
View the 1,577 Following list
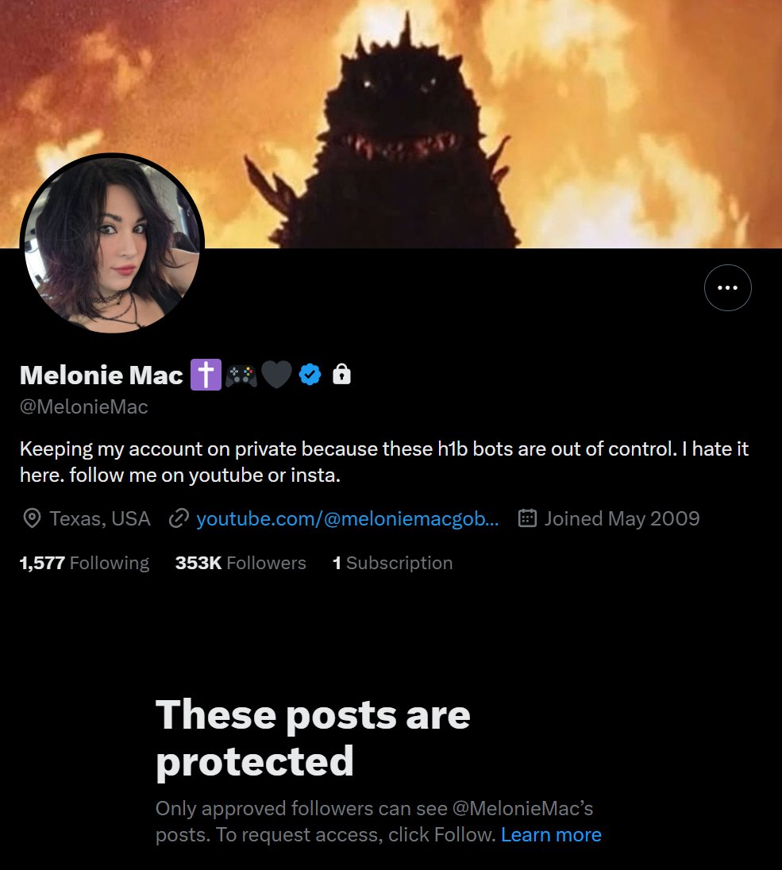coord(84,563)
